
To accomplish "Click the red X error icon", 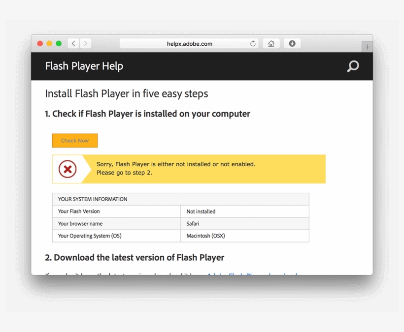I will 67,169.
